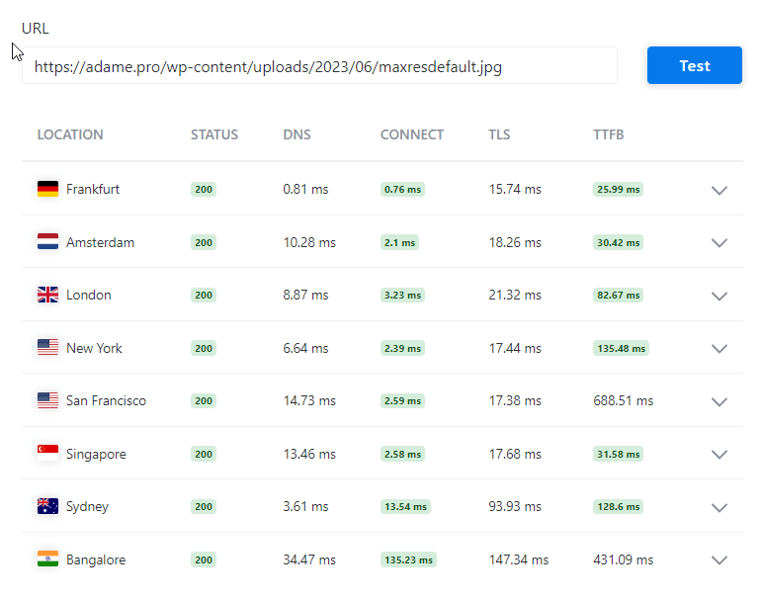
Task: Click the 17.68 ms TLS value
Action: click(x=515, y=455)
